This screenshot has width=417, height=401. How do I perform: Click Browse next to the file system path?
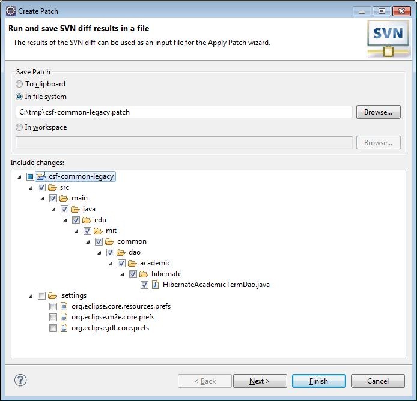point(378,112)
